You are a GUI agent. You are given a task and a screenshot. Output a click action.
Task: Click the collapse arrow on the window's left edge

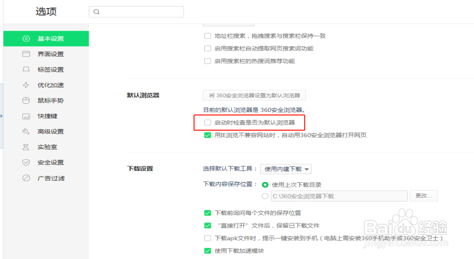(x=1, y=116)
